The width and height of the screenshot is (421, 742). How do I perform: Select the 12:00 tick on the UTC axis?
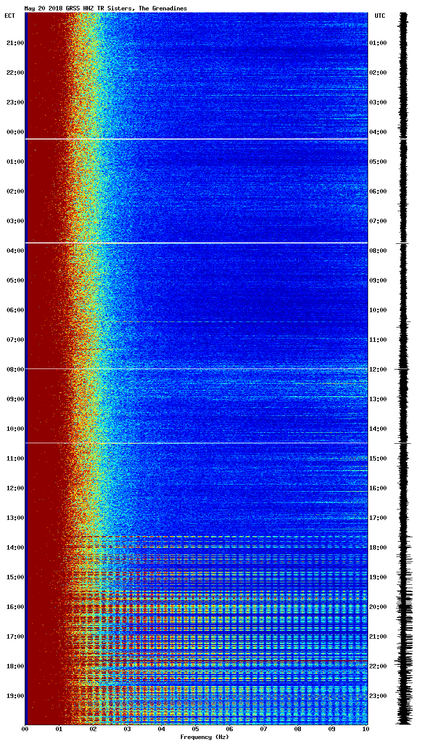[378, 370]
